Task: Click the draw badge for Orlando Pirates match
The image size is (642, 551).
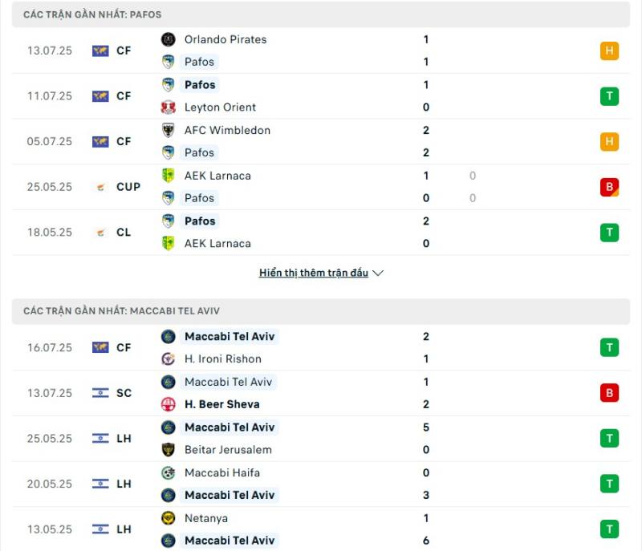Action: click(x=609, y=51)
